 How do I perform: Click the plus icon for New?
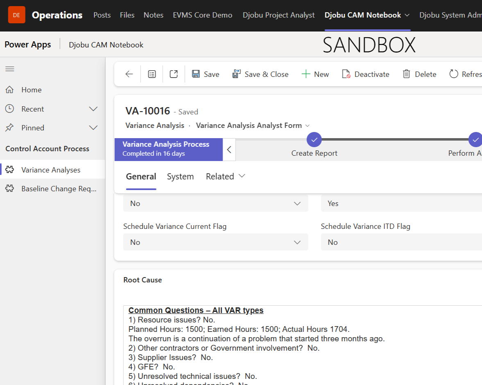306,74
